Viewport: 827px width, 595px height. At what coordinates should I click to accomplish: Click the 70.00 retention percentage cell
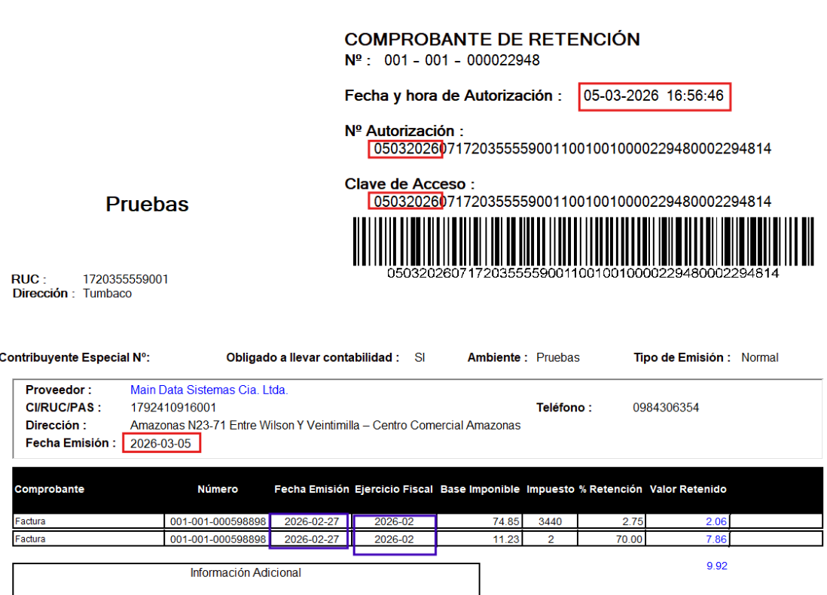pos(627,539)
